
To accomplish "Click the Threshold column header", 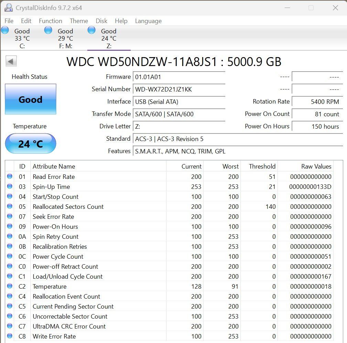I will pyautogui.click(x=259, y=166).
